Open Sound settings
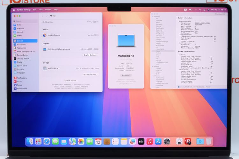The width and height of the screenshot is (239, 159). pos(25,81)
